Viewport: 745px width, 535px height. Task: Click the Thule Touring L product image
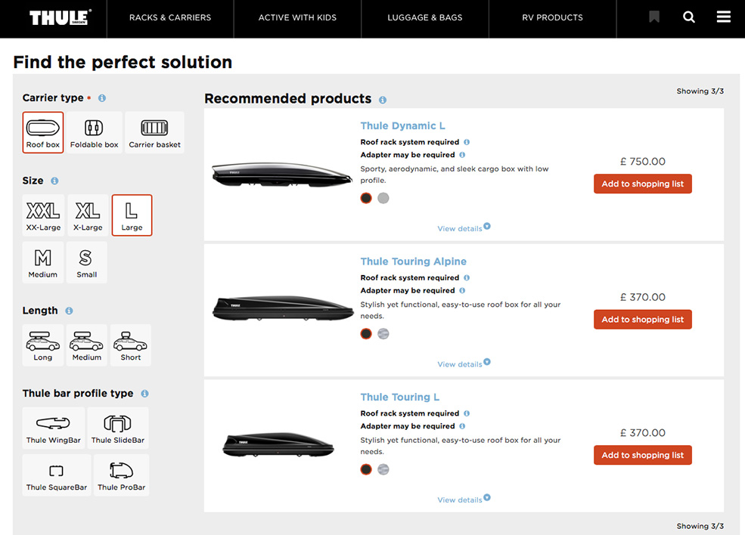(x=278, y=445)
